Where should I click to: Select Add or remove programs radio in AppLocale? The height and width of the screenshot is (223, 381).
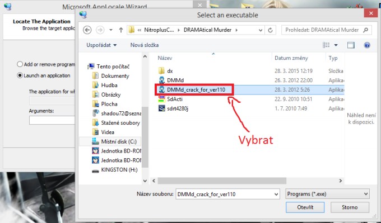[20, 64]
